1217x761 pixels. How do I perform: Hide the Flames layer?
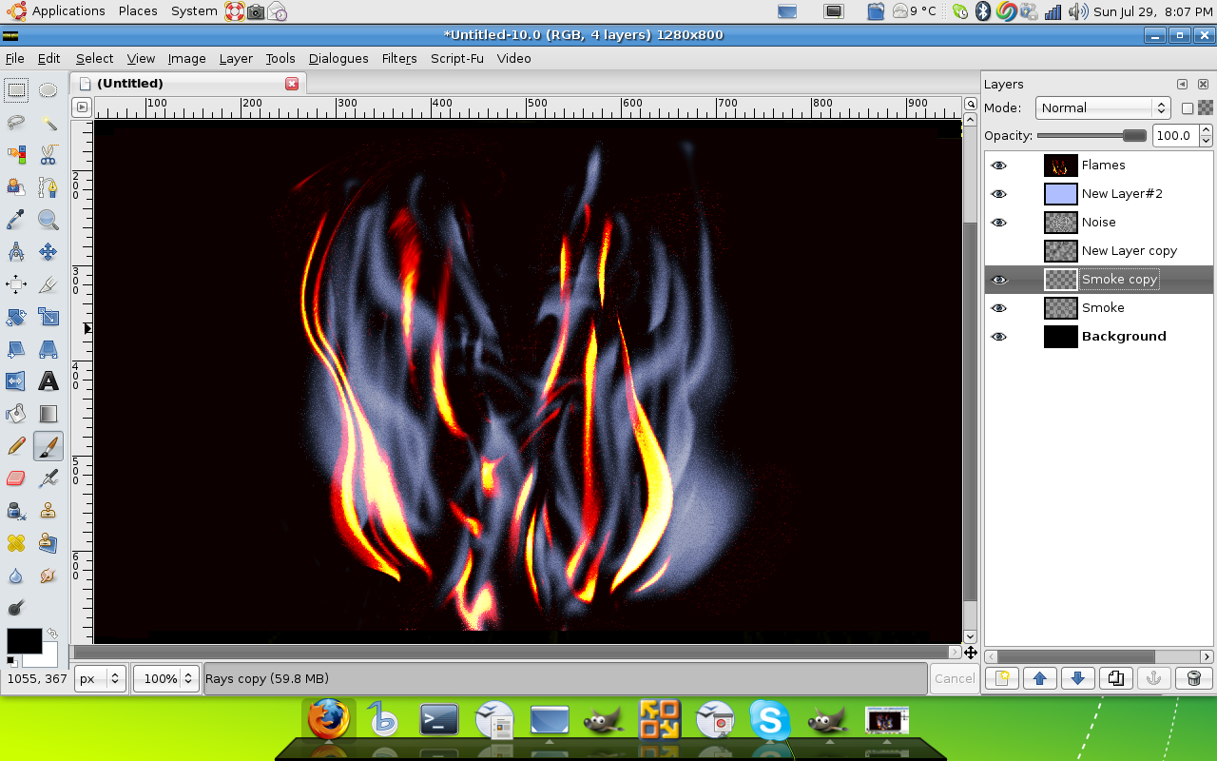pos(998,166)
